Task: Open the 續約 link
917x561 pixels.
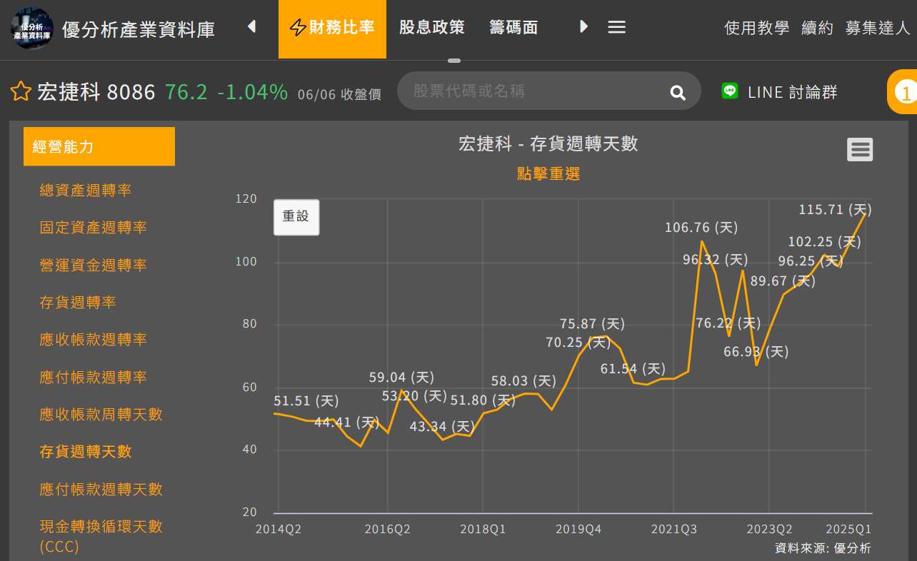Action: tap(818, 28)
